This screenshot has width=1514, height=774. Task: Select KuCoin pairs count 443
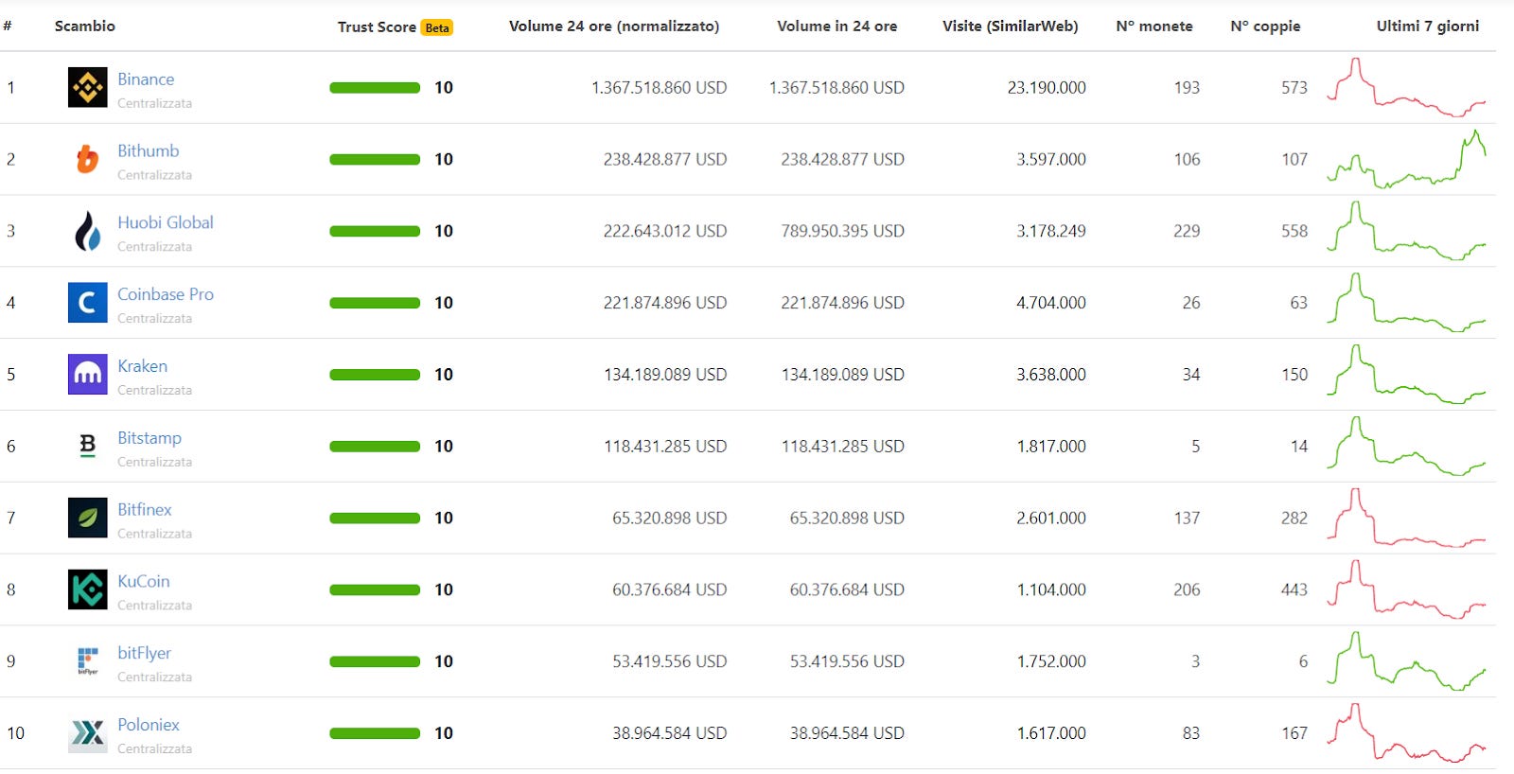pos(1294,589)
